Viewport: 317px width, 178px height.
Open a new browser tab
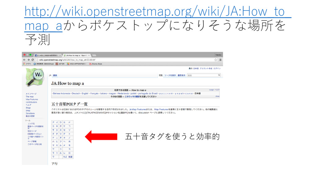click(94, 55)
